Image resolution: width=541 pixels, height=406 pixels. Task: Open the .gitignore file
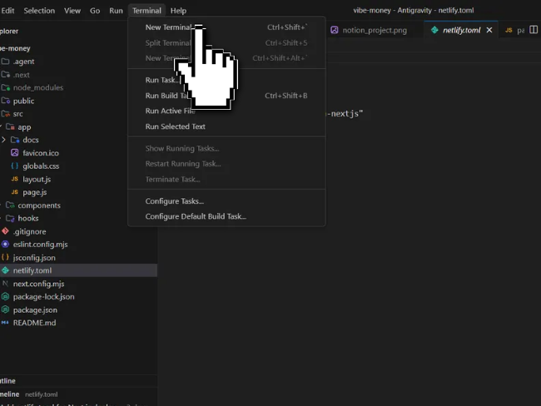[x=78, y=231]
